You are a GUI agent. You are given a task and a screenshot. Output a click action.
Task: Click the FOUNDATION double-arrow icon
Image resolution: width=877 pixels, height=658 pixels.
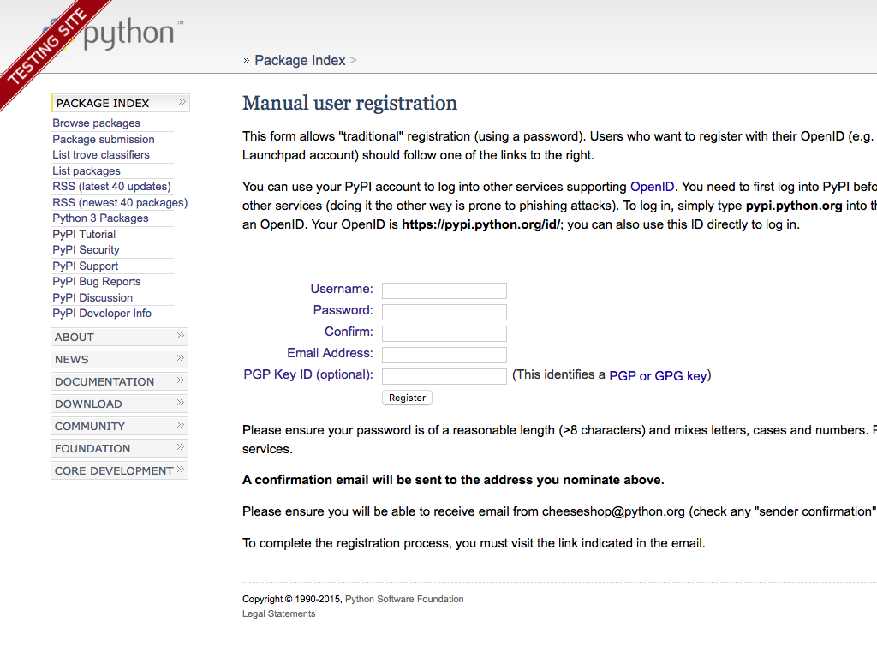[x=181, y=447]
